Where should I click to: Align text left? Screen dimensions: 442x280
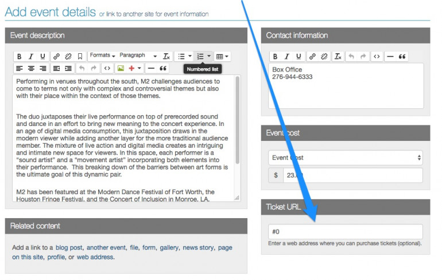pos(19,68)
